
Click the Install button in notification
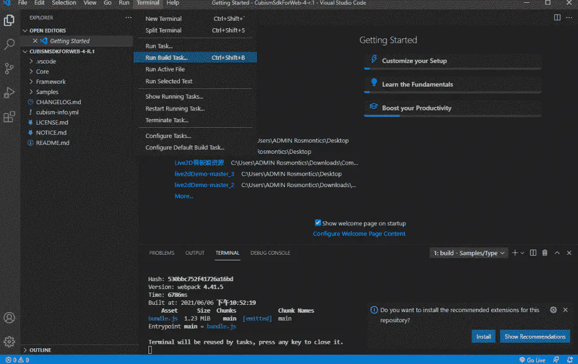[483, 336]
